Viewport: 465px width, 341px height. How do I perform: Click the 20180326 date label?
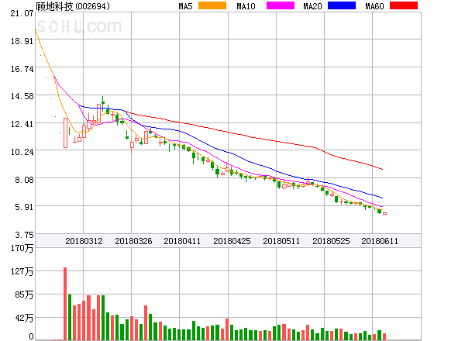pos(133,241)
